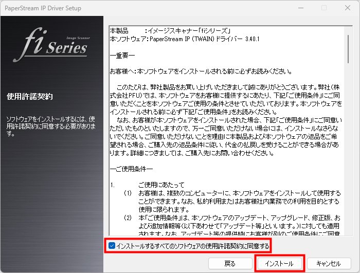Click the scrollbar track below the thumb
360x273 pixels.
tap(348, 154)
